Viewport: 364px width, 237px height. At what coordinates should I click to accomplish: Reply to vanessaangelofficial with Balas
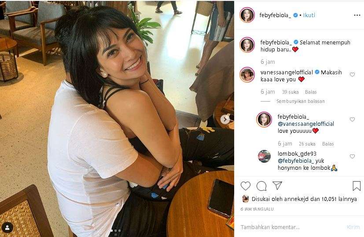(x=311, y=92)
